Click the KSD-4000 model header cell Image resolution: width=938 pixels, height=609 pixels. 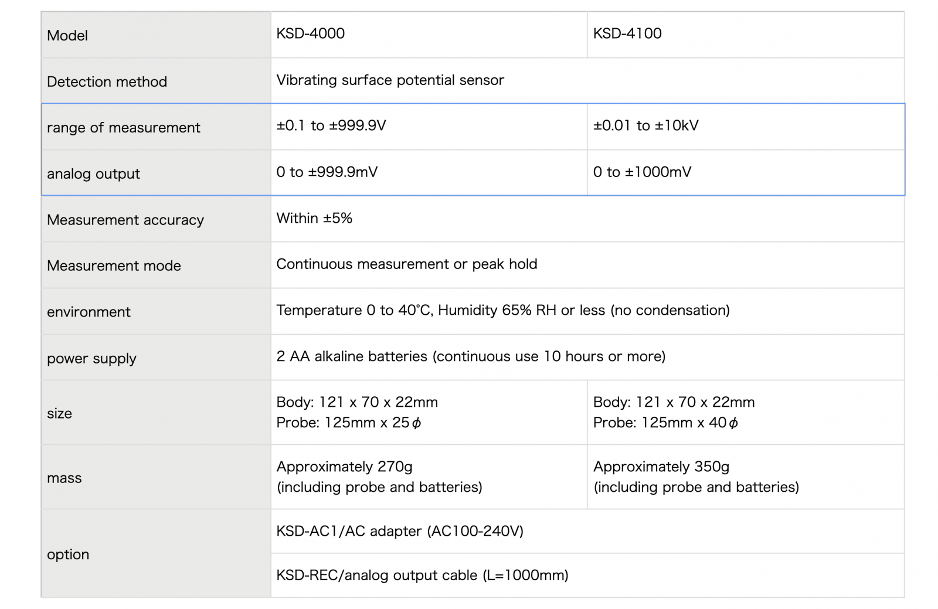point(429,35)
